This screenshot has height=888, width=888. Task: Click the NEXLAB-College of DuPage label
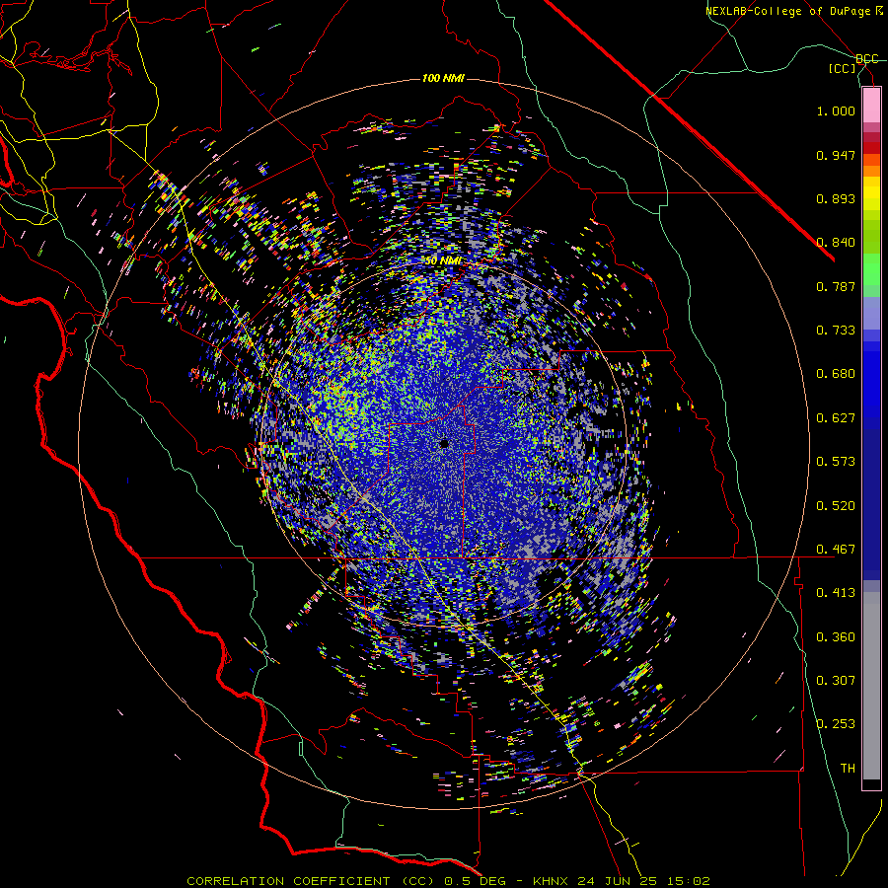pyautogui.click(x=793, y=11)
